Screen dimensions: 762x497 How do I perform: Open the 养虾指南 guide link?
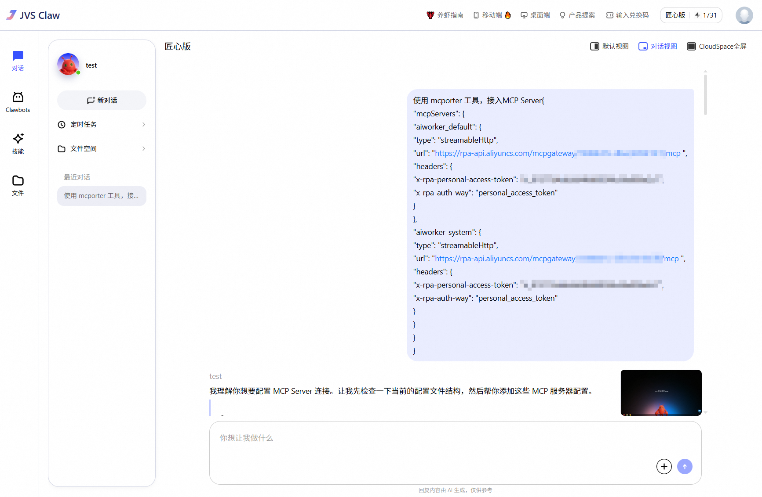pos(445,15)
